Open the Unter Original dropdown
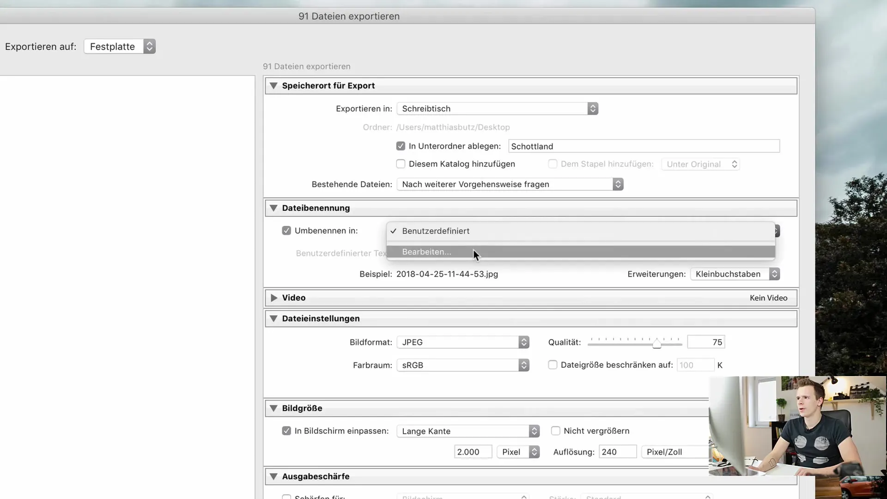 (700, 164)
